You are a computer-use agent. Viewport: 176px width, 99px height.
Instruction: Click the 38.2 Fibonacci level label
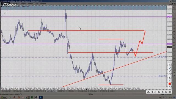163,57
